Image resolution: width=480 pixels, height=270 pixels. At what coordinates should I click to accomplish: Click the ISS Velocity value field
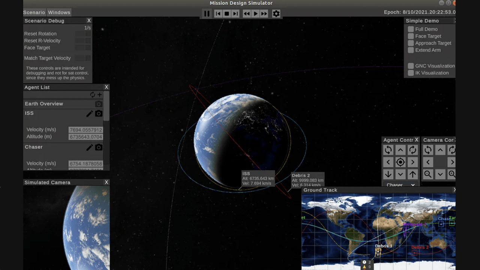point(85,129)
